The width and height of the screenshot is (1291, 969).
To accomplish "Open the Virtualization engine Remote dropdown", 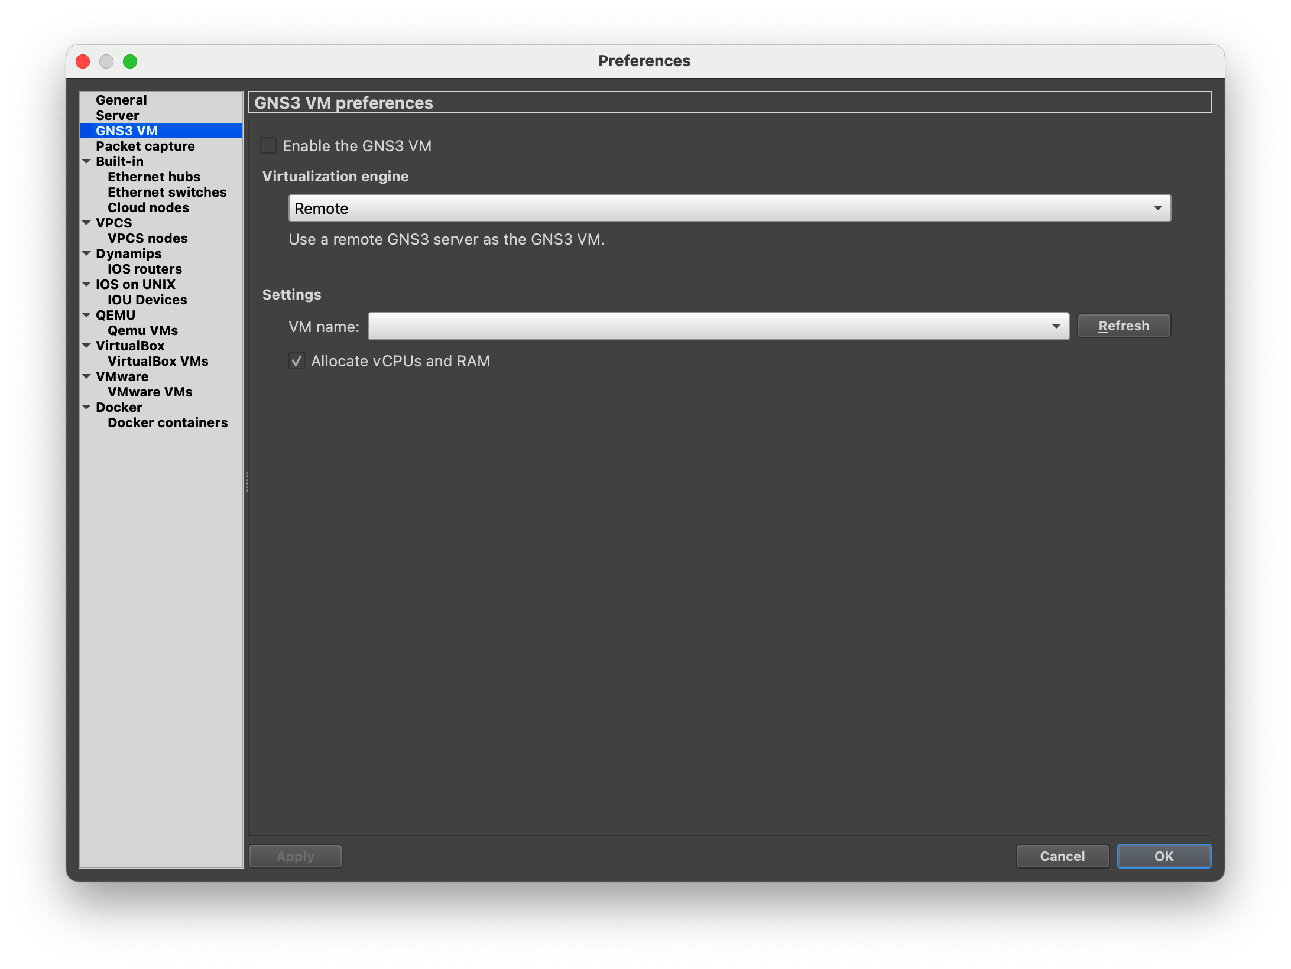I will 729,209.
